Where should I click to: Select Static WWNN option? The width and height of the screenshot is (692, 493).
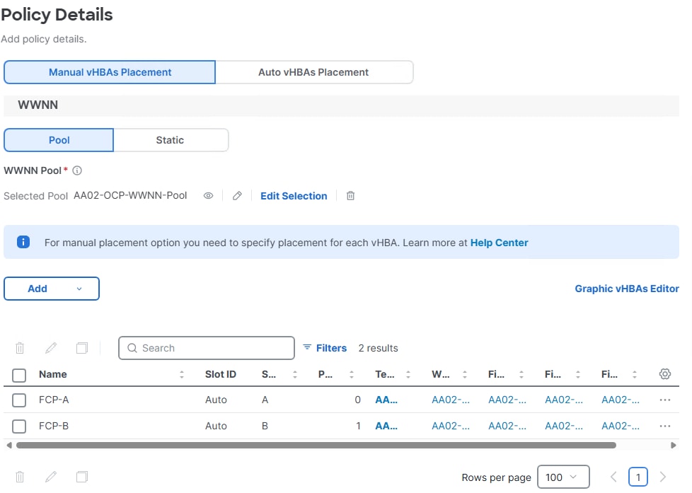click(x=171, y=140)
